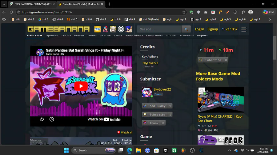Screen dimensions: 277x155
Task: Click the mod Subscribe button near 11m
Action: pyautogui.click(x=213, y=60)
